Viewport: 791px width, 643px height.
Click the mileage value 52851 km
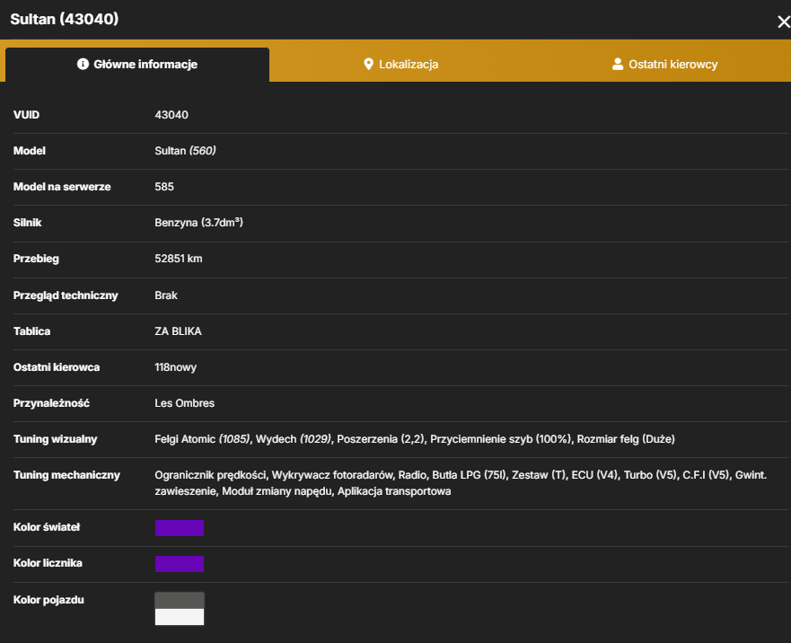[179, 259]
